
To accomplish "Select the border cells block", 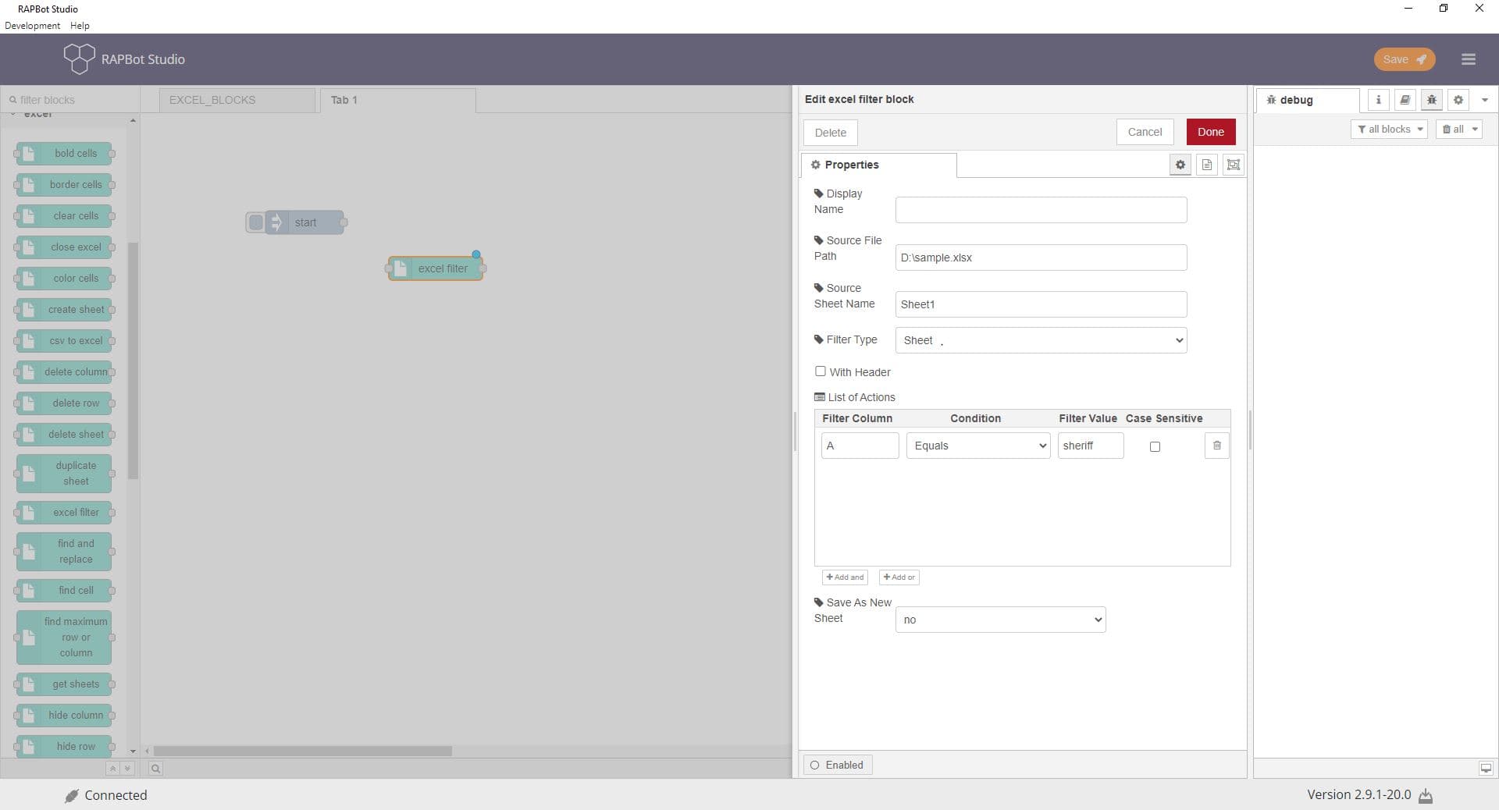I will pos(64,185).
